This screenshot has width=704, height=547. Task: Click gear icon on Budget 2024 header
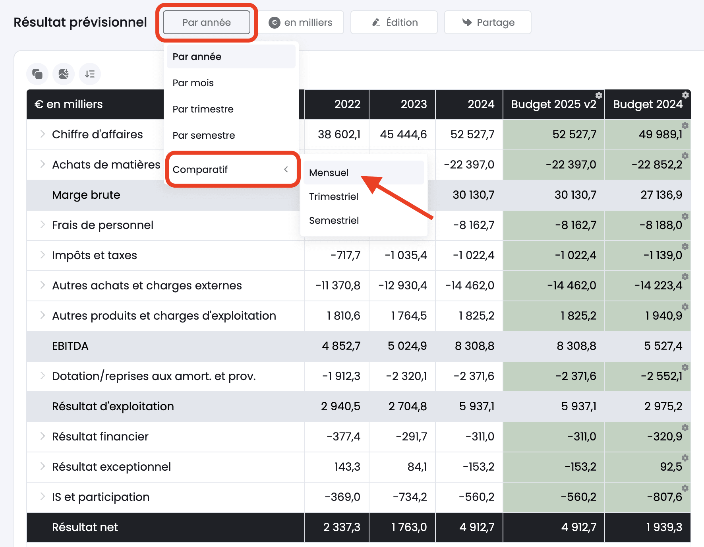685,95
